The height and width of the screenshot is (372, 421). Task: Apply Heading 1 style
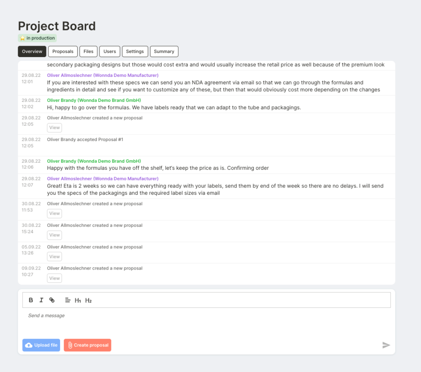click(x=78, y=300)
